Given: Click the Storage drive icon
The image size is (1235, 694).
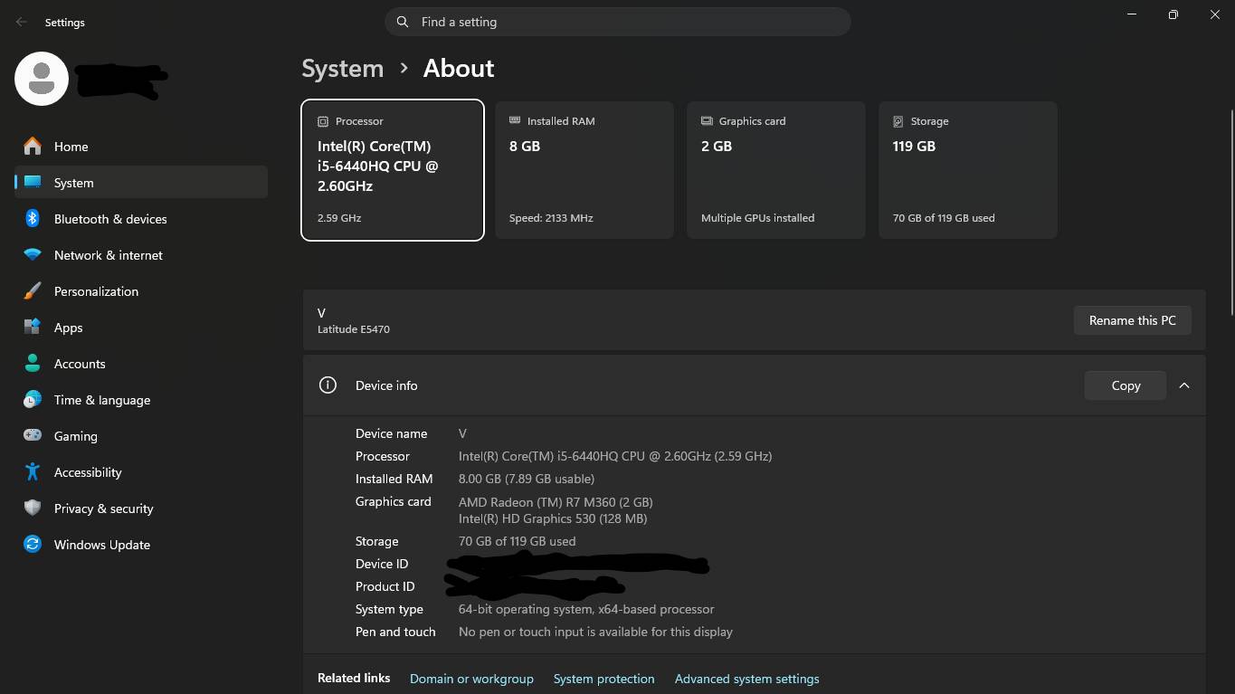Looking at the screenshot, I should point(898,121).
